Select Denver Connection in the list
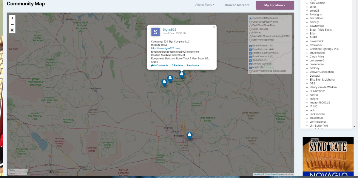358x178 pixels. tap(322, 72)
